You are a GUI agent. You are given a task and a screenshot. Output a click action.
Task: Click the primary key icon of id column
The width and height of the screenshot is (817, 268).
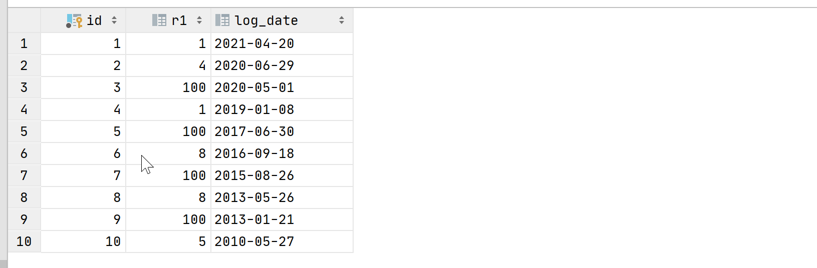(x=74, y=20)
